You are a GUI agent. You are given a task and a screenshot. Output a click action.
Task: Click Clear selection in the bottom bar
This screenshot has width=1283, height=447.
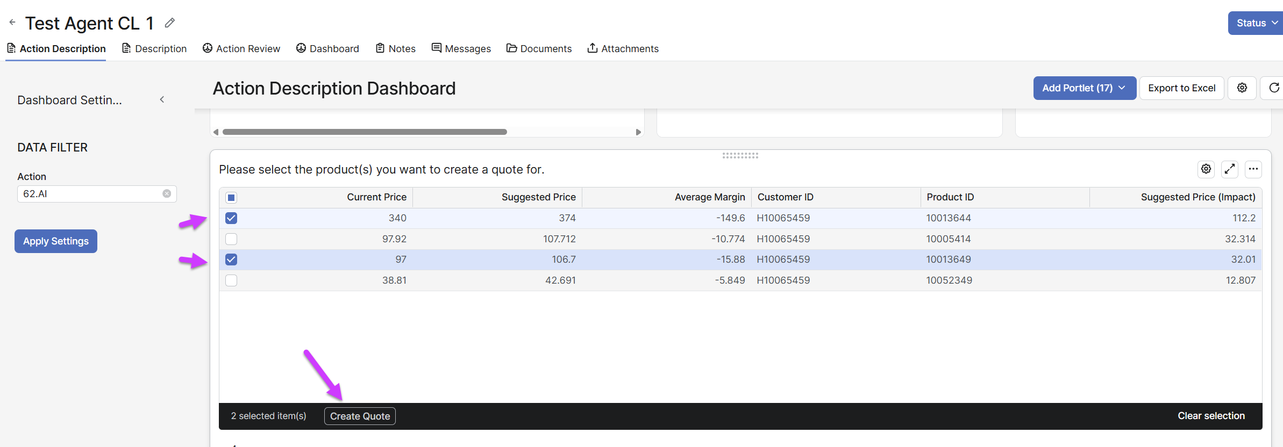pyautogui.click(x=1211, y=416)
